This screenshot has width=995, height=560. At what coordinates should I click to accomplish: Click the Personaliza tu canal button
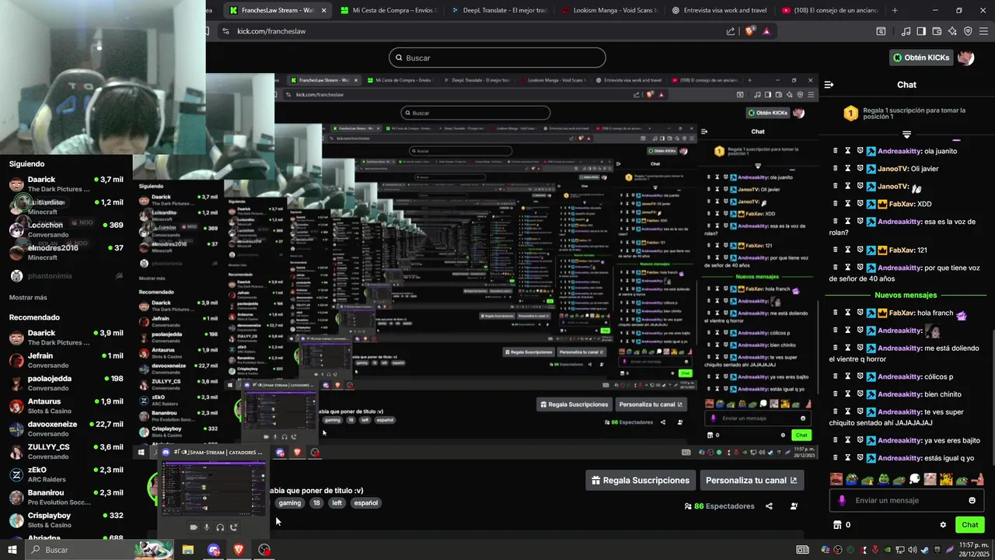point(751,481)
